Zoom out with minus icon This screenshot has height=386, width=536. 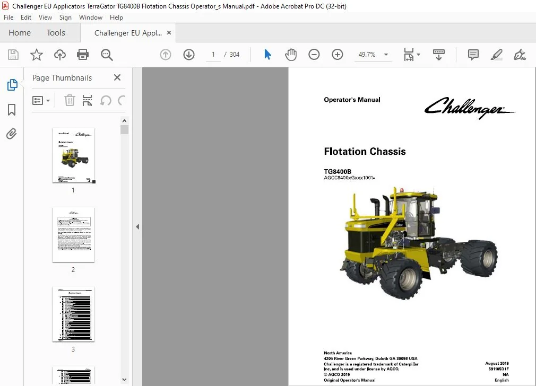(314, 55)
